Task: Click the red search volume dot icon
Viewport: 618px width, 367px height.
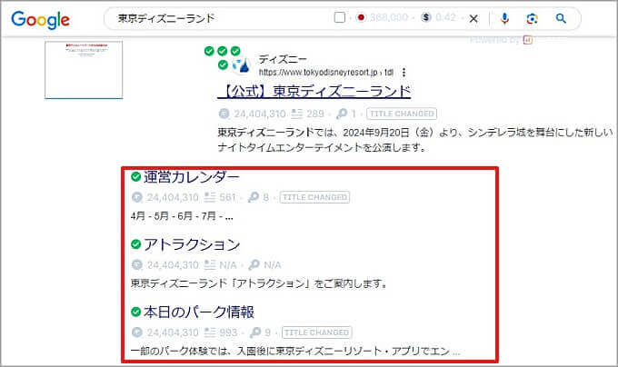Action: click(361, 17)
